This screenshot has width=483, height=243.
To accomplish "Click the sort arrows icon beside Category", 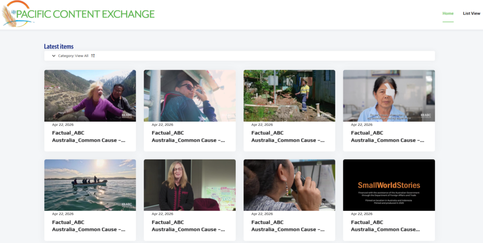I will (93, 56).
